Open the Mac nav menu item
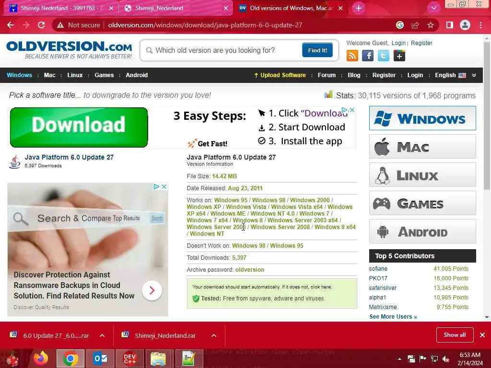This screenshot has width=491, height=368. [49, 75]
